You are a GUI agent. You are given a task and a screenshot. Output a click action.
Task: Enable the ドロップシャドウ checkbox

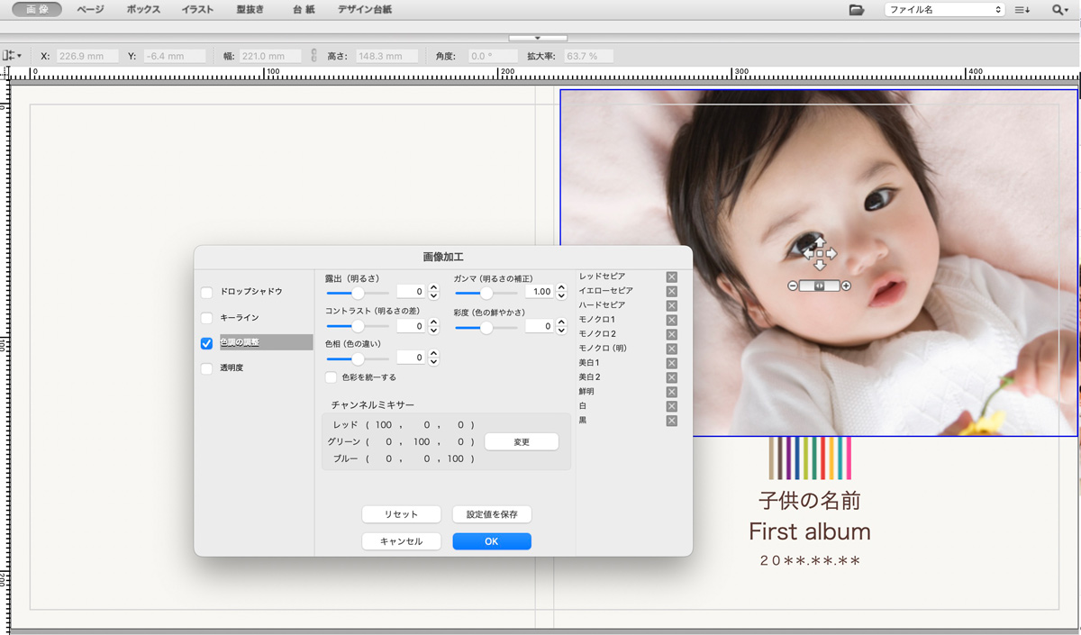coord(207,293)
